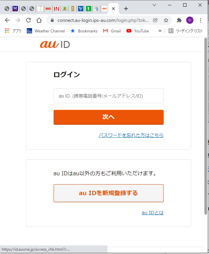View site security lock information
The width and height of the screenshot is (209, 254).
52,20
